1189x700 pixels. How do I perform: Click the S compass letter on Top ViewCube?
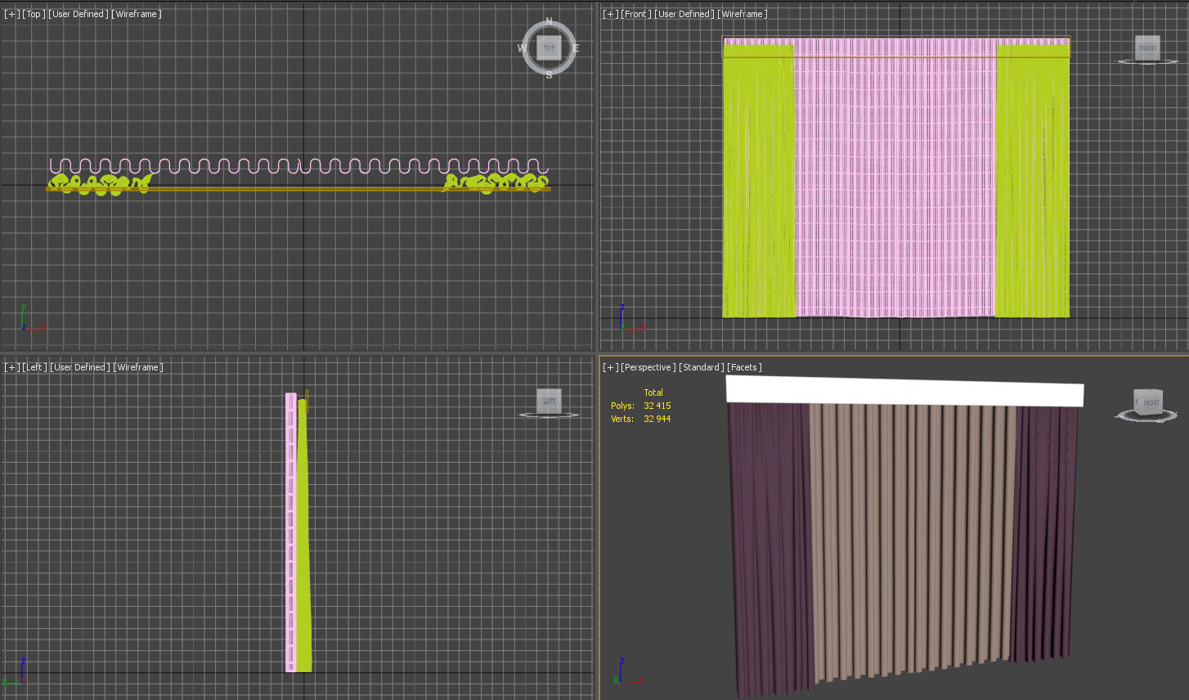[549, 75]
